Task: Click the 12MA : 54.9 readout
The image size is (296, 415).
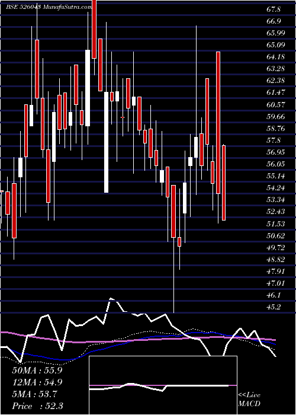Action: [x=37, y=382]
